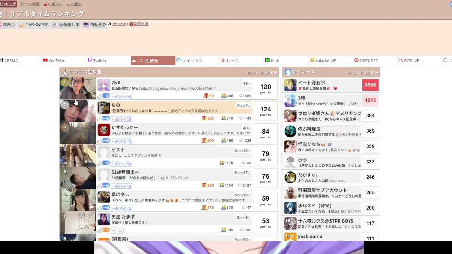Viewport: 452px width, 254px height.
Task: Click the 3516 score for ミート源五郎
Action: 370,85
